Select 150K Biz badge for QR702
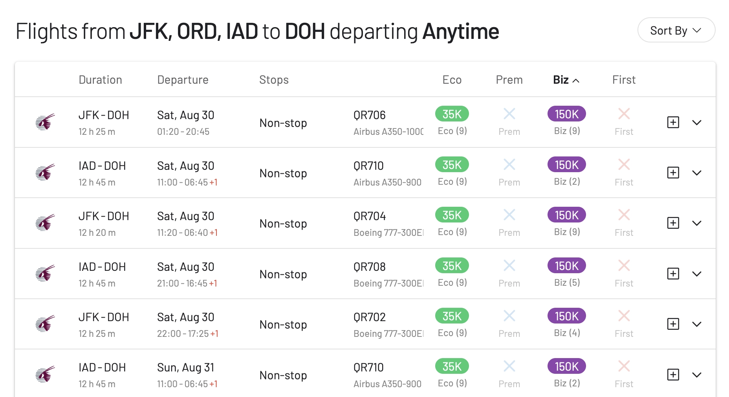 pyautogui.click(x=566, y=316)
